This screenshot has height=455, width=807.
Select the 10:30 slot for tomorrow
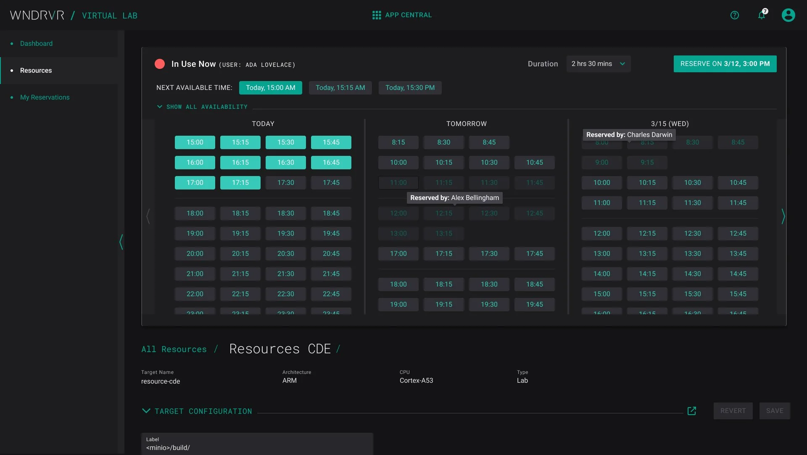pos(489,163)
